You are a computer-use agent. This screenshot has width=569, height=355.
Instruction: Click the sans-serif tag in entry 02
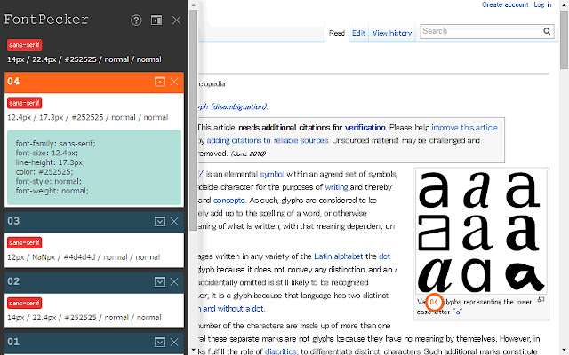point(24,303)
